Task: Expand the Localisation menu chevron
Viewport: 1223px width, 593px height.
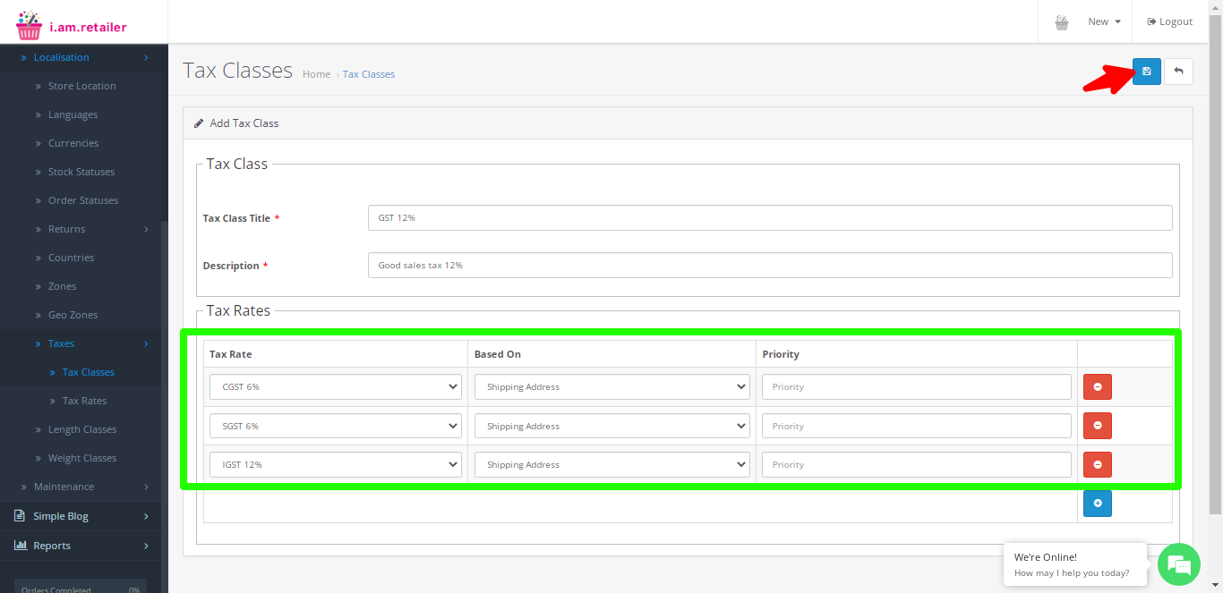Action: click(x=146, y=57)
